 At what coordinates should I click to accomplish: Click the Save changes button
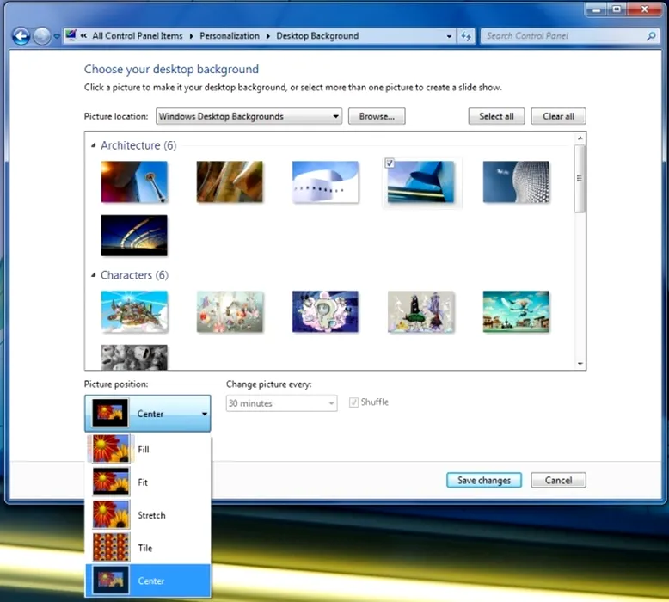483,481
